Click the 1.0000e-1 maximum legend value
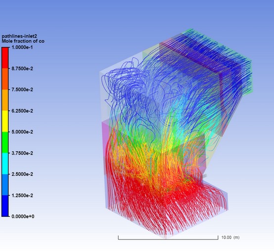Screen dimensions: 274x252 point(22,47)
